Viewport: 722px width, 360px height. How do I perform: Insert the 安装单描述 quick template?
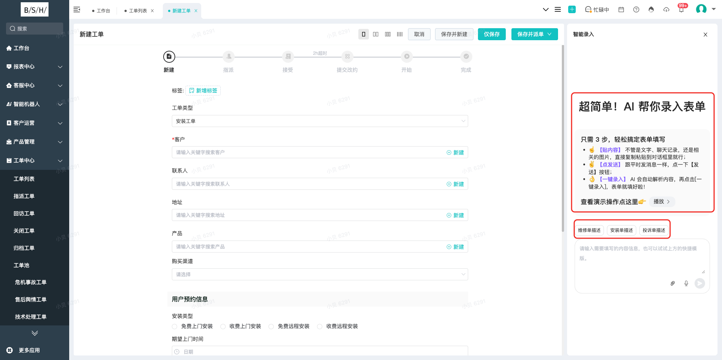[622, 230]
